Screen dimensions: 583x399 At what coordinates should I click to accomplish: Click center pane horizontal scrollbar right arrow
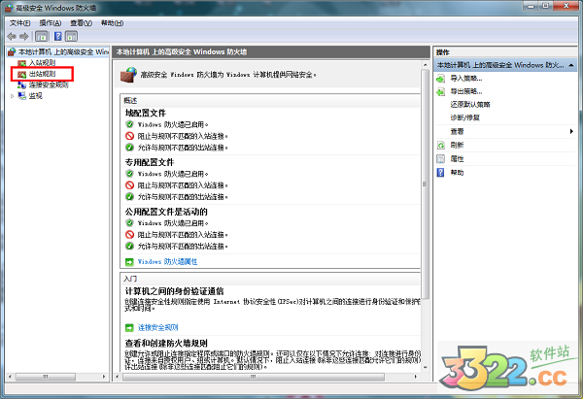coord(415,377)
